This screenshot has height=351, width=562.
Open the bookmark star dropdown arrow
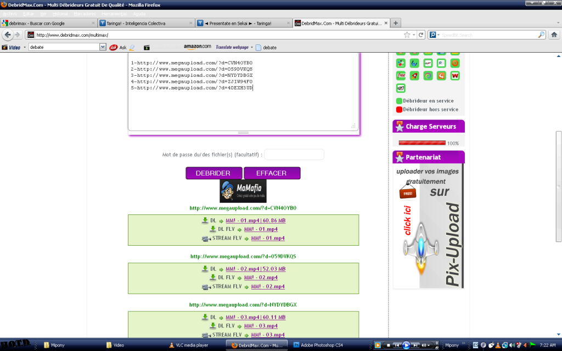click(x=414, y=35)
